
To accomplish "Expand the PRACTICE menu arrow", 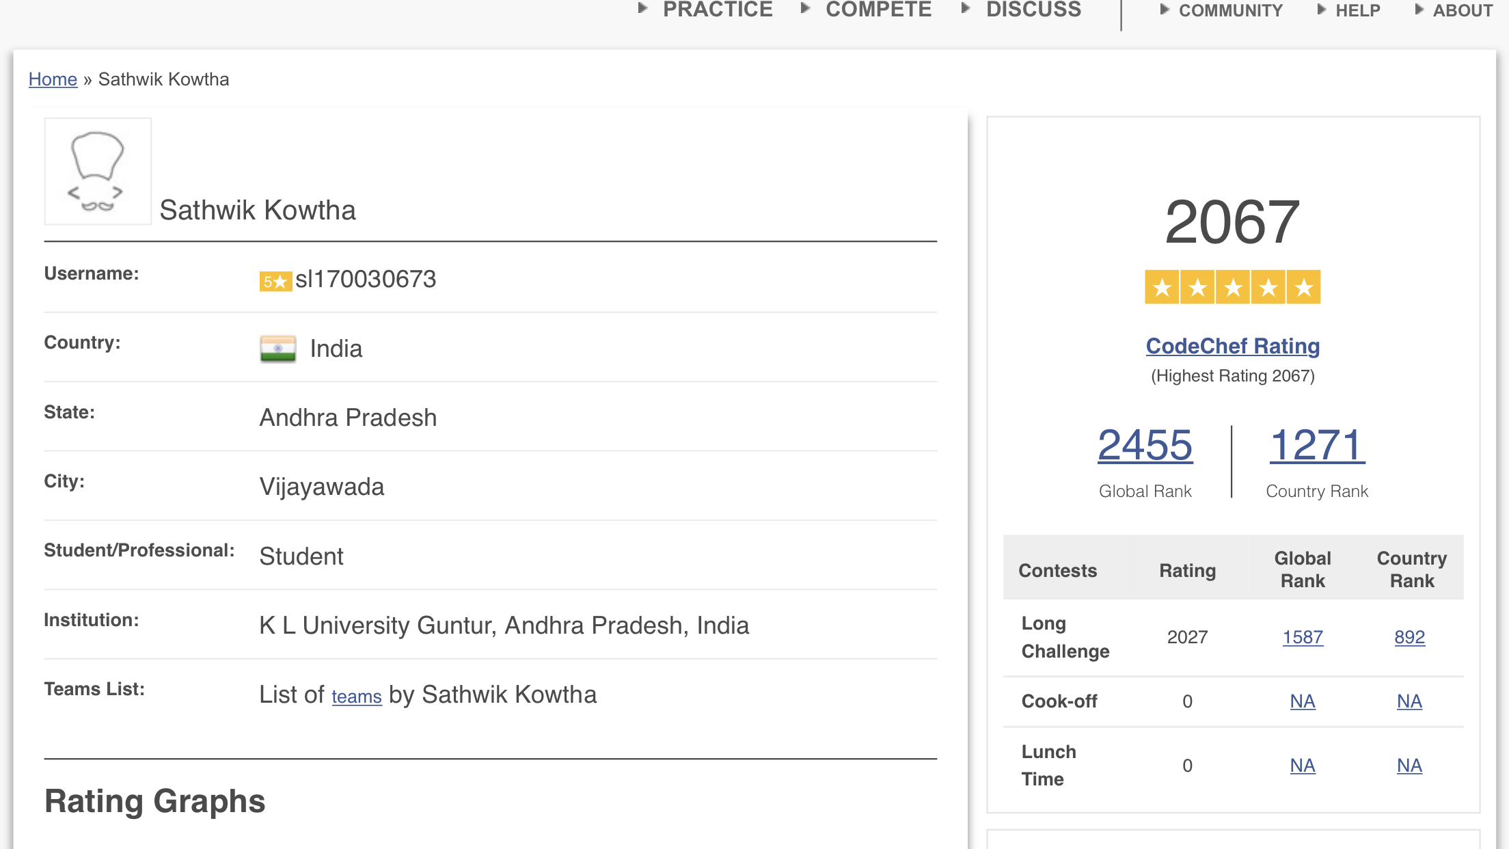I will (642, 8).
